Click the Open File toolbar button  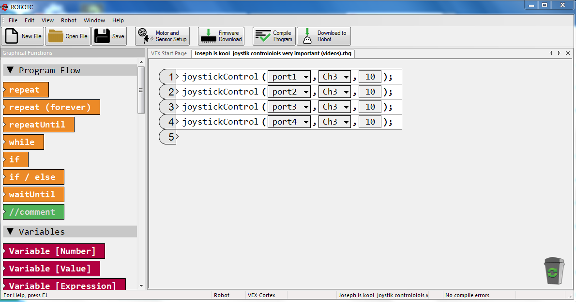point(68,36)
